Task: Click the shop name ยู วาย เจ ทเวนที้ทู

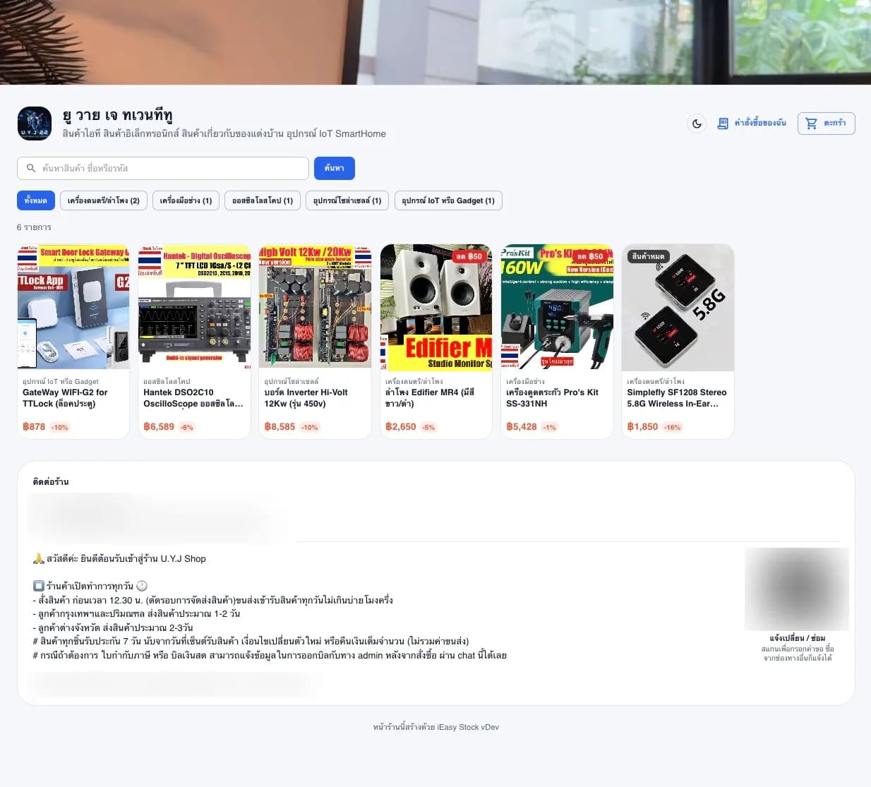Action: (117, 115)
